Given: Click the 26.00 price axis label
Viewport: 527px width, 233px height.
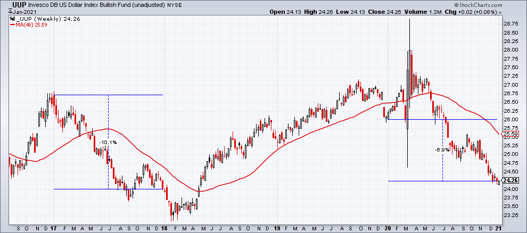Looking at the screenshot, I should [x=510, y=120].
